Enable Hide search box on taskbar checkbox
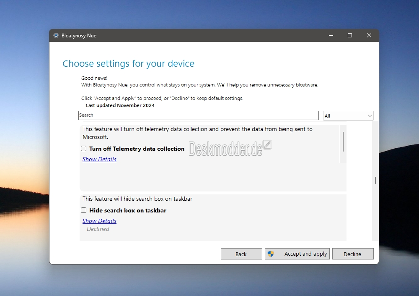Image resolution: width=419 pixels, height=296 pixels. point(84,210)
